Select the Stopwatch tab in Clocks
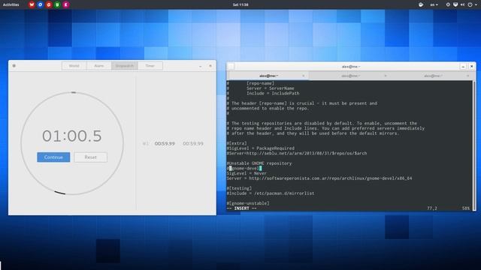Image resolution: width=481 pixels, height=270 pixels. (x=125, y=66)
